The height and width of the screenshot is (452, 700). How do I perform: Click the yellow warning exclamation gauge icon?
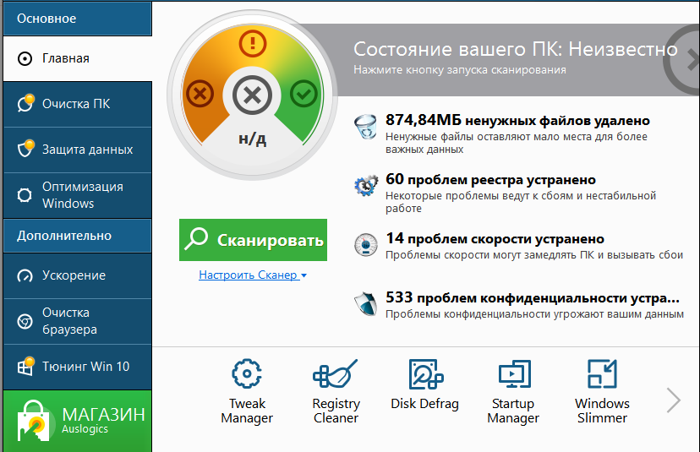pyautogui.click(x=253, y=43)
